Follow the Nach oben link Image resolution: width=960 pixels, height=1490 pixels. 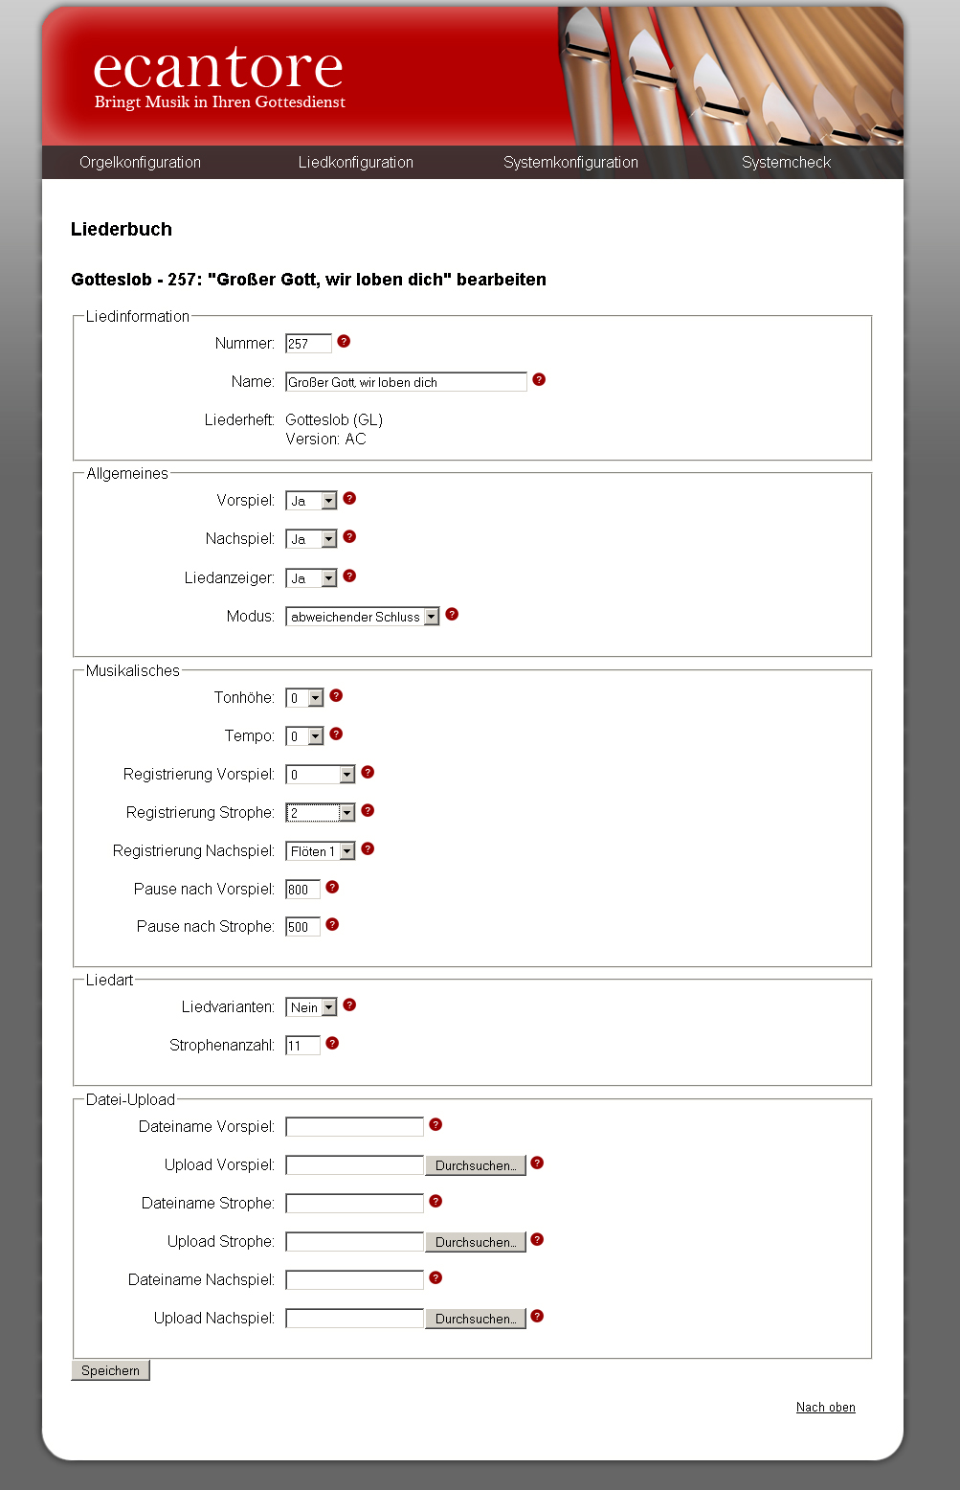(826, 1408)
